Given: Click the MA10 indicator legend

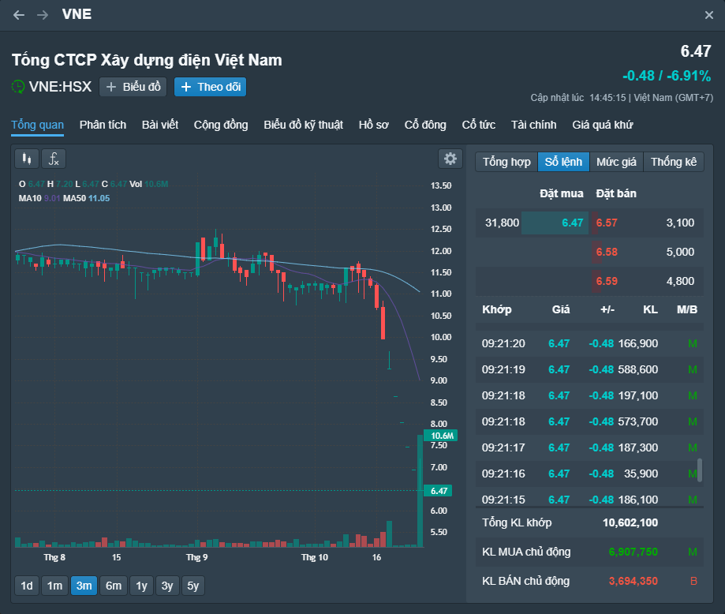Looking at the screenshot, I should (x=39, y=199).
